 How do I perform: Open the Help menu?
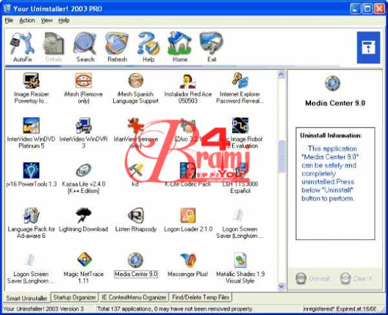(64, 20)
